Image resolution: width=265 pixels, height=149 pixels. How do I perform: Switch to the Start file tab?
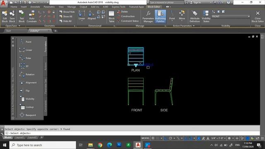[8, 31]
